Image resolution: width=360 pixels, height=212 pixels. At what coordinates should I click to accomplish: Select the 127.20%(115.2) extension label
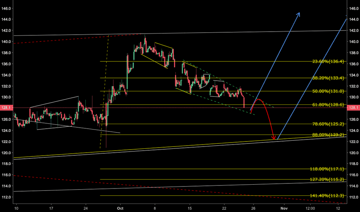[x=327, y=180]
